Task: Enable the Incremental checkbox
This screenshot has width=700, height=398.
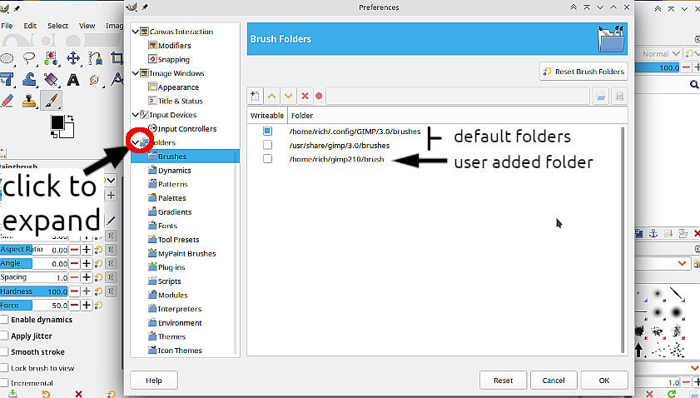Action: (x=4, y=383)
